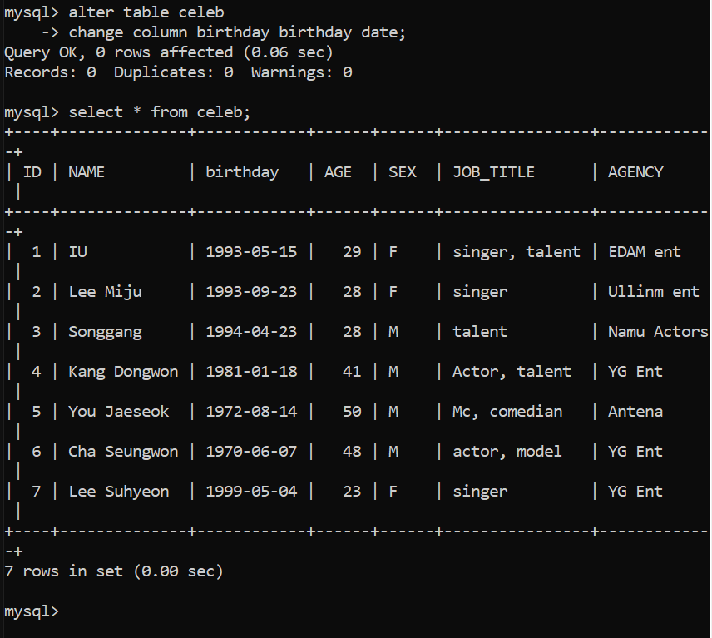Click the 'alter table celeb' command line

[146, 12]
